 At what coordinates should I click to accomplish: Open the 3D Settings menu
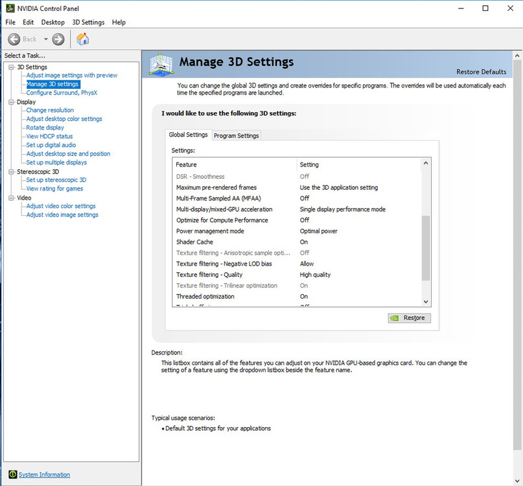click(88, 22)
